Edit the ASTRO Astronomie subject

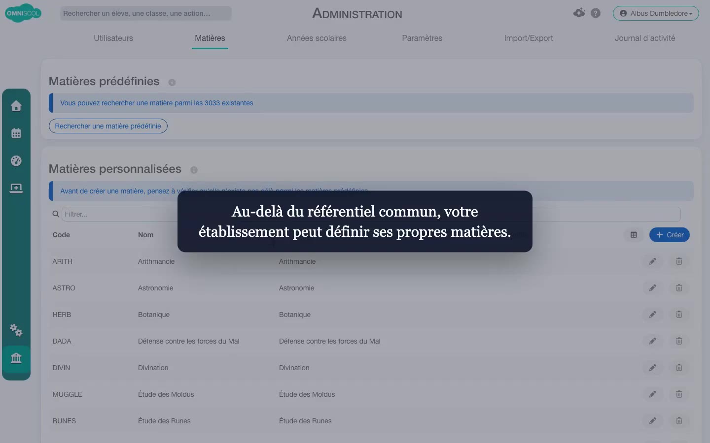[653, 288]
